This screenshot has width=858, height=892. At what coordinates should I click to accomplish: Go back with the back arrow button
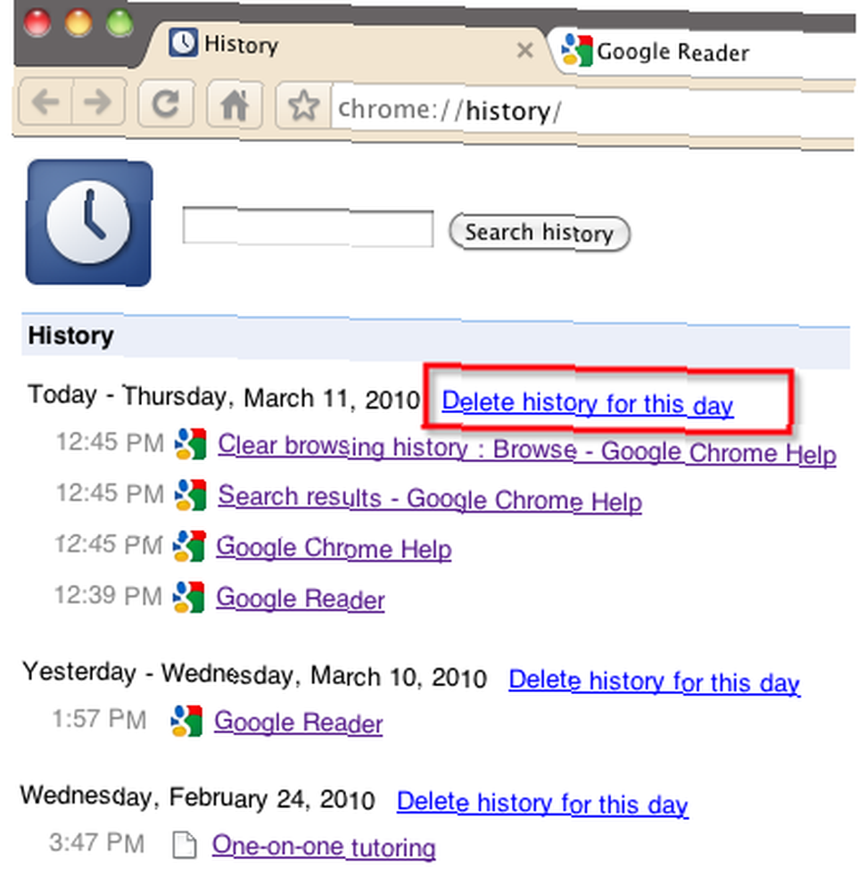[45, 103]
